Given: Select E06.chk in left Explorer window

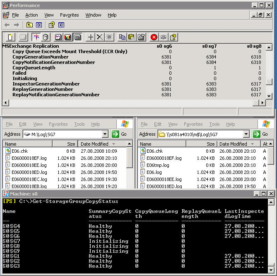Looking at the screenshot, I should pos(19,151).
